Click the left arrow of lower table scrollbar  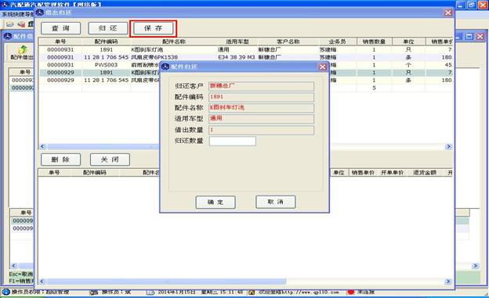(x=42, y=282)
